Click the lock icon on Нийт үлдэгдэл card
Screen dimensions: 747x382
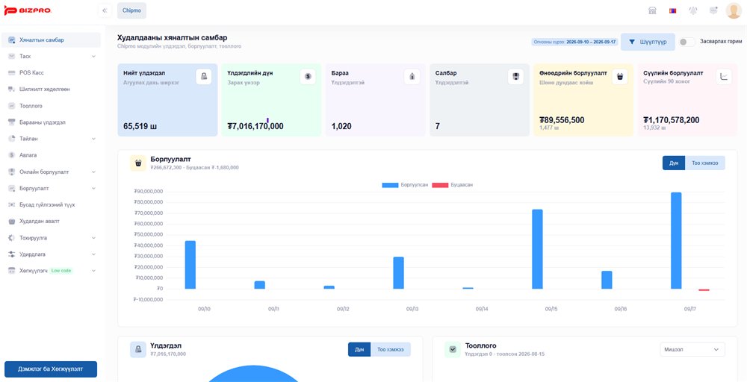[204, 77]
